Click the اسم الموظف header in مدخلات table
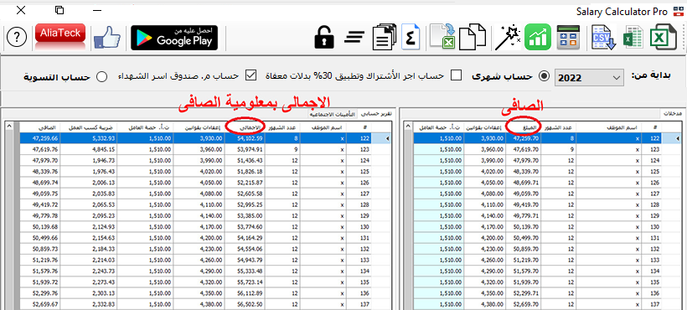The image size is (687, 310). (x=608, y=127)
